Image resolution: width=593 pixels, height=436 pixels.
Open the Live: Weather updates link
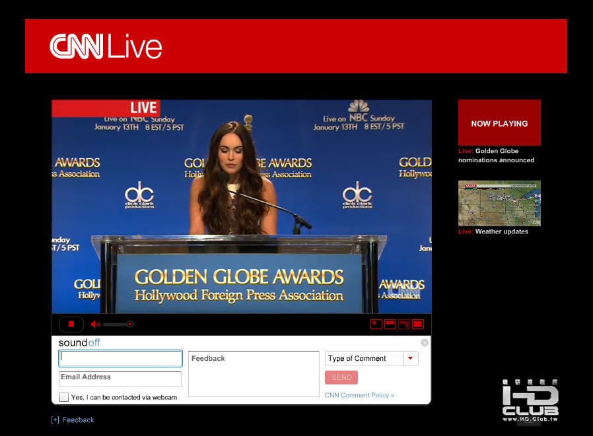pyautogui.click(x=493, y=232)
